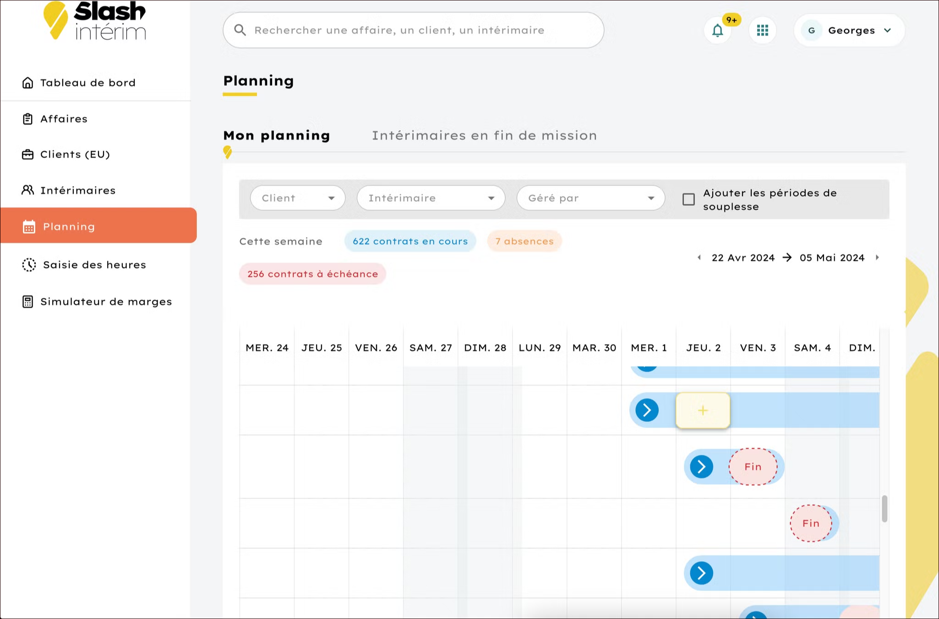Viewport: 939px width, 619px height.
Task: Click the Slash intérim logo
Action: [94, 21]
